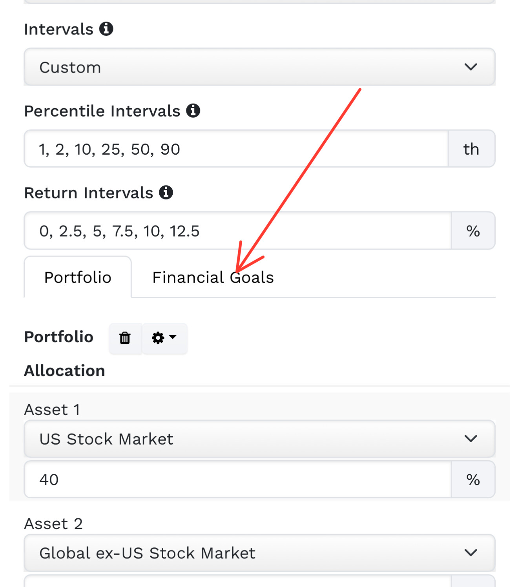The image size is (518, 587).
Task: Click the chevron on the Asset 2 selector
Action: [x=471, y=553]
